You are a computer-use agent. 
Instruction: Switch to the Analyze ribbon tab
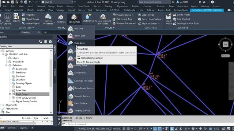click(x=41, y=10)
